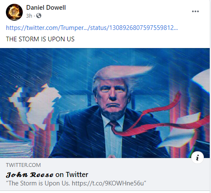Screen dimensions: 211x193
Task: Click the John Reese on Twitter title
Action: coord(47,174)
